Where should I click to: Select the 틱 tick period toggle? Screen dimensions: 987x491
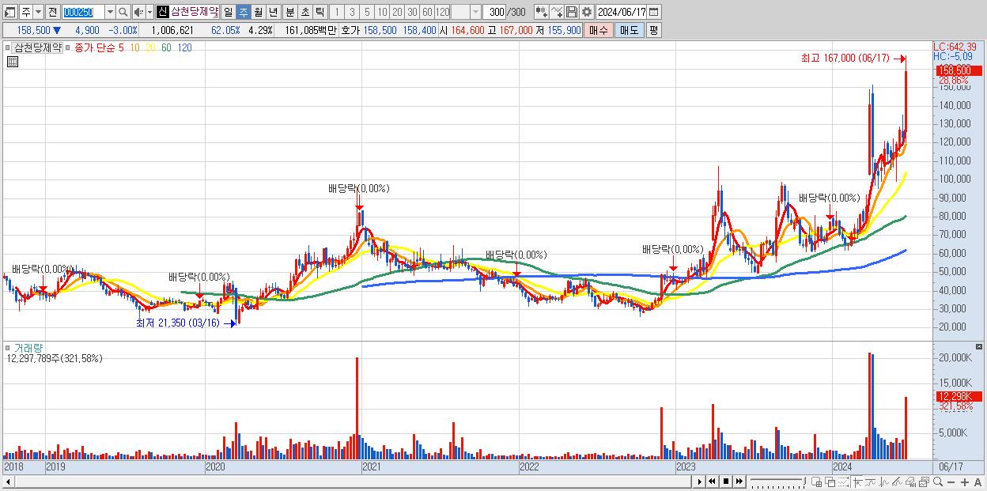(320, 13)
